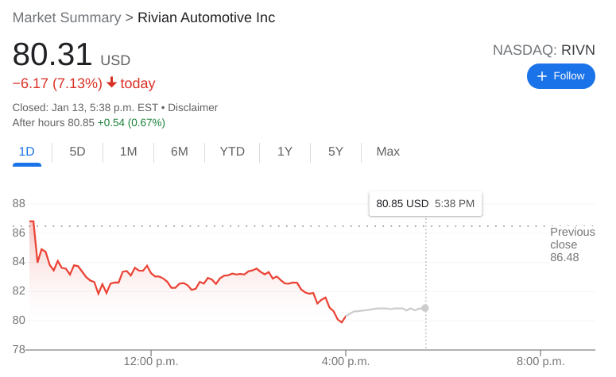Select the YTD tab
The image size is (616, 377).
232,152
